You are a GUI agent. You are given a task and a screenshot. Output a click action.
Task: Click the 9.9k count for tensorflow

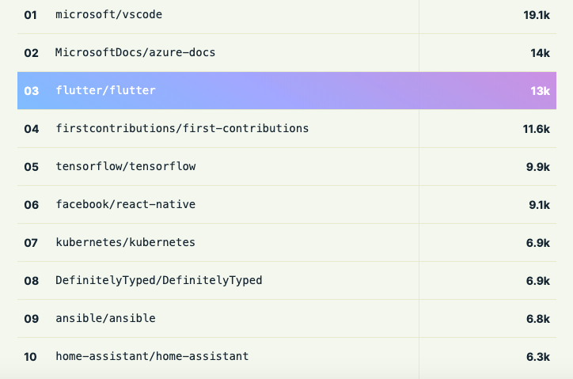tap(537, 167)
